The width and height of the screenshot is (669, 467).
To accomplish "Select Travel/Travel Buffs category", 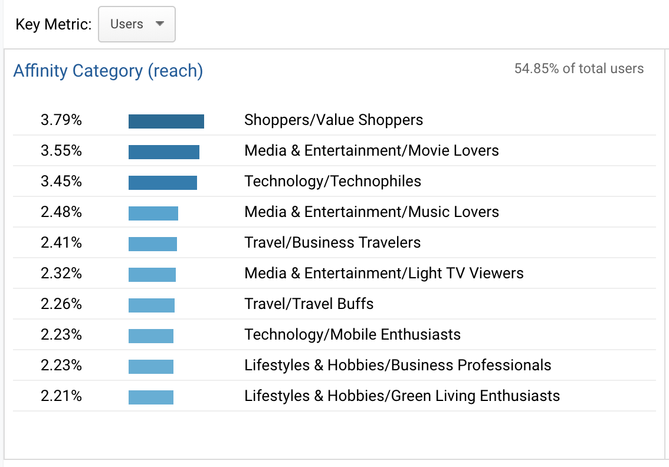I will click(x=309, y=304).
